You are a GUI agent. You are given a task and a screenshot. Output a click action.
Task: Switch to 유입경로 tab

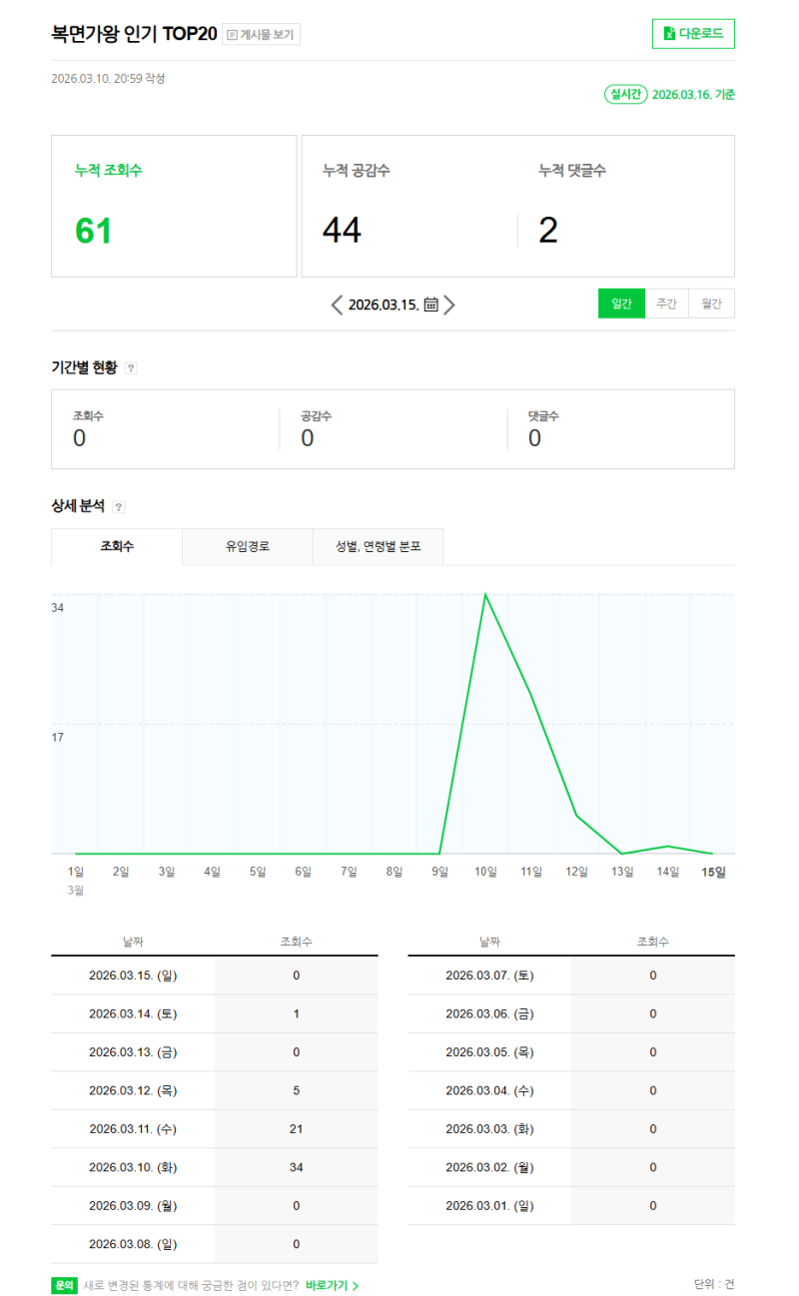[248, 547]
